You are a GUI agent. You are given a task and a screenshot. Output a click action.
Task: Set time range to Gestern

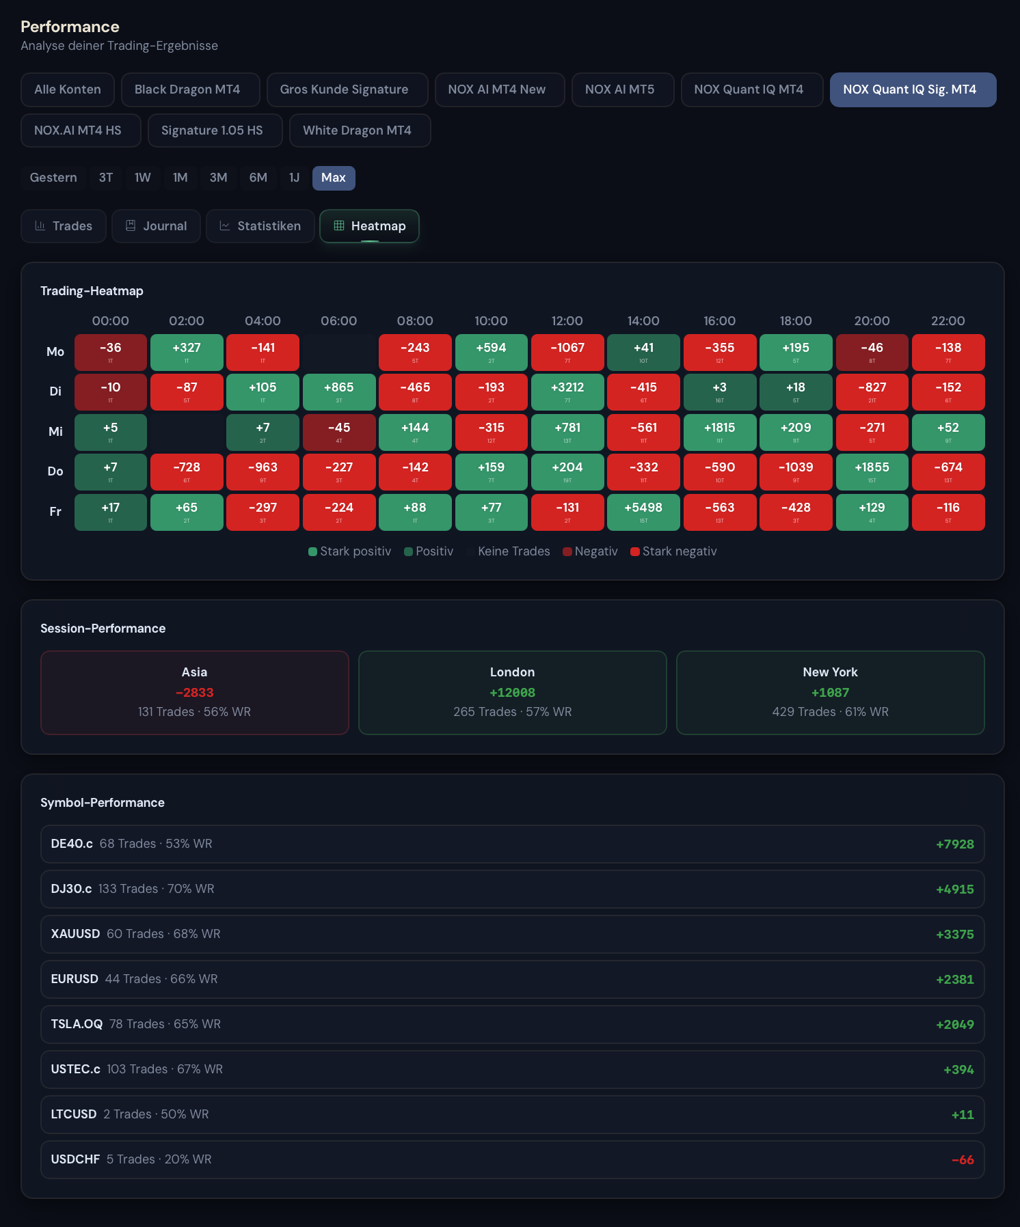click(x=53, y=178)
